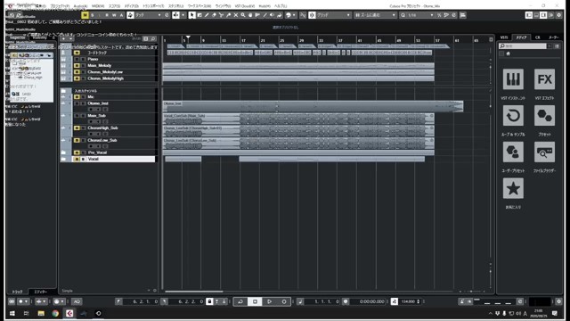Toggle global Mute (M) state button
The image size is (570, 321).
pyautogui.click(x=85, y=15)
